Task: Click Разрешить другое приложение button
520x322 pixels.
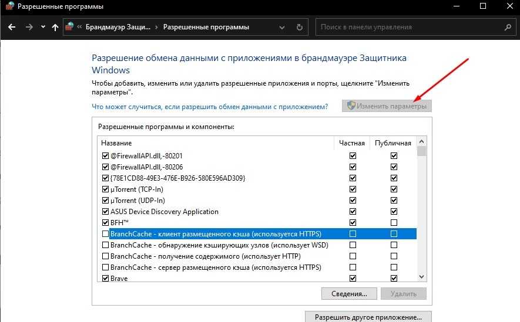Action: pyautogui.click(x=368, y=317)
